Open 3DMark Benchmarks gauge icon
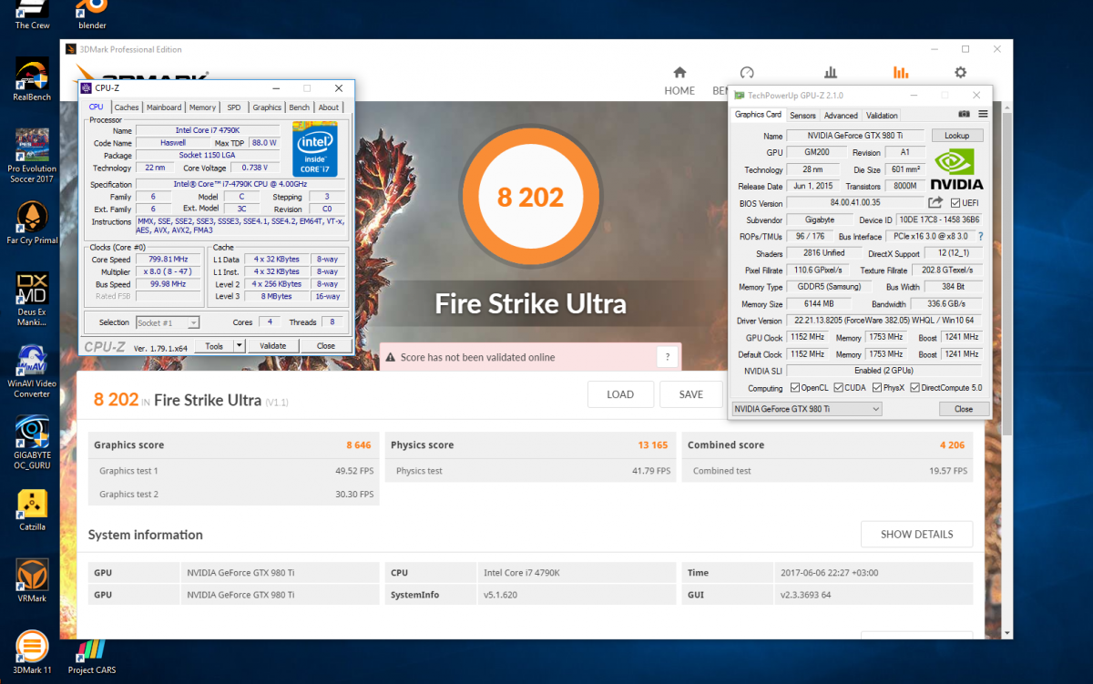The height and width of the screenshot is (684, 1093). coord(747,73)
